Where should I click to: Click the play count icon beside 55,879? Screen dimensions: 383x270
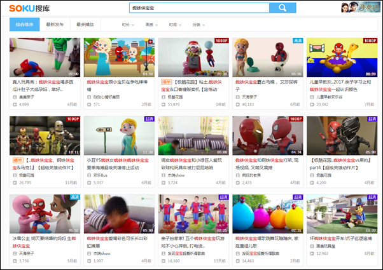coord(163,105)
